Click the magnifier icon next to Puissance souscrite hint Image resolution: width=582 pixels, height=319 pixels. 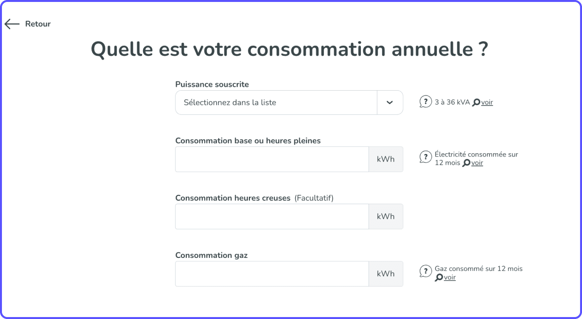tap(476, 102)
